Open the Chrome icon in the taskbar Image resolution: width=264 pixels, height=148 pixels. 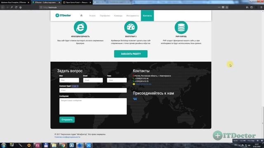tap(63, 145)
